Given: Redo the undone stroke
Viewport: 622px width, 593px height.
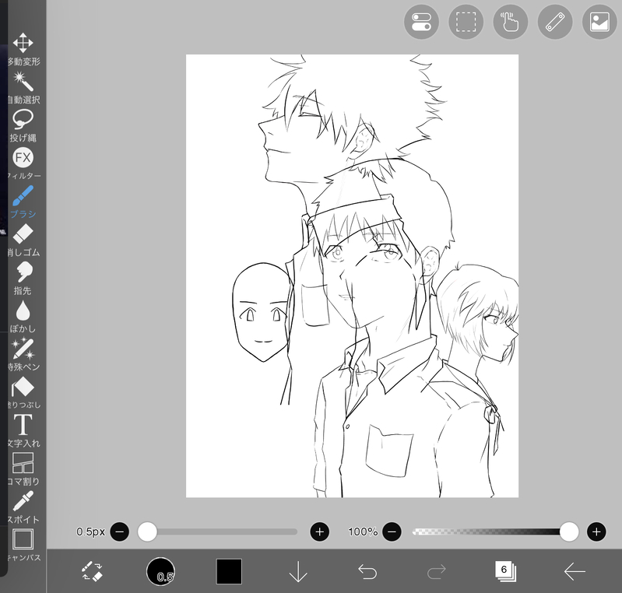Looking at the screenshot, I should click(x=437, y=571).
